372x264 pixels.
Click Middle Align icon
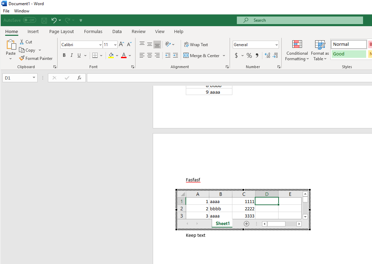coord(150,44)
